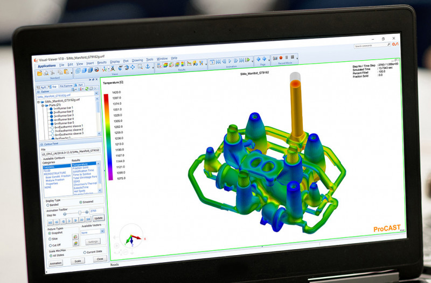This screenshot has width=431, height=283.
Task: Click the play animation icon in toolbar
Action: pyautogui.click(x=231, y=61)
